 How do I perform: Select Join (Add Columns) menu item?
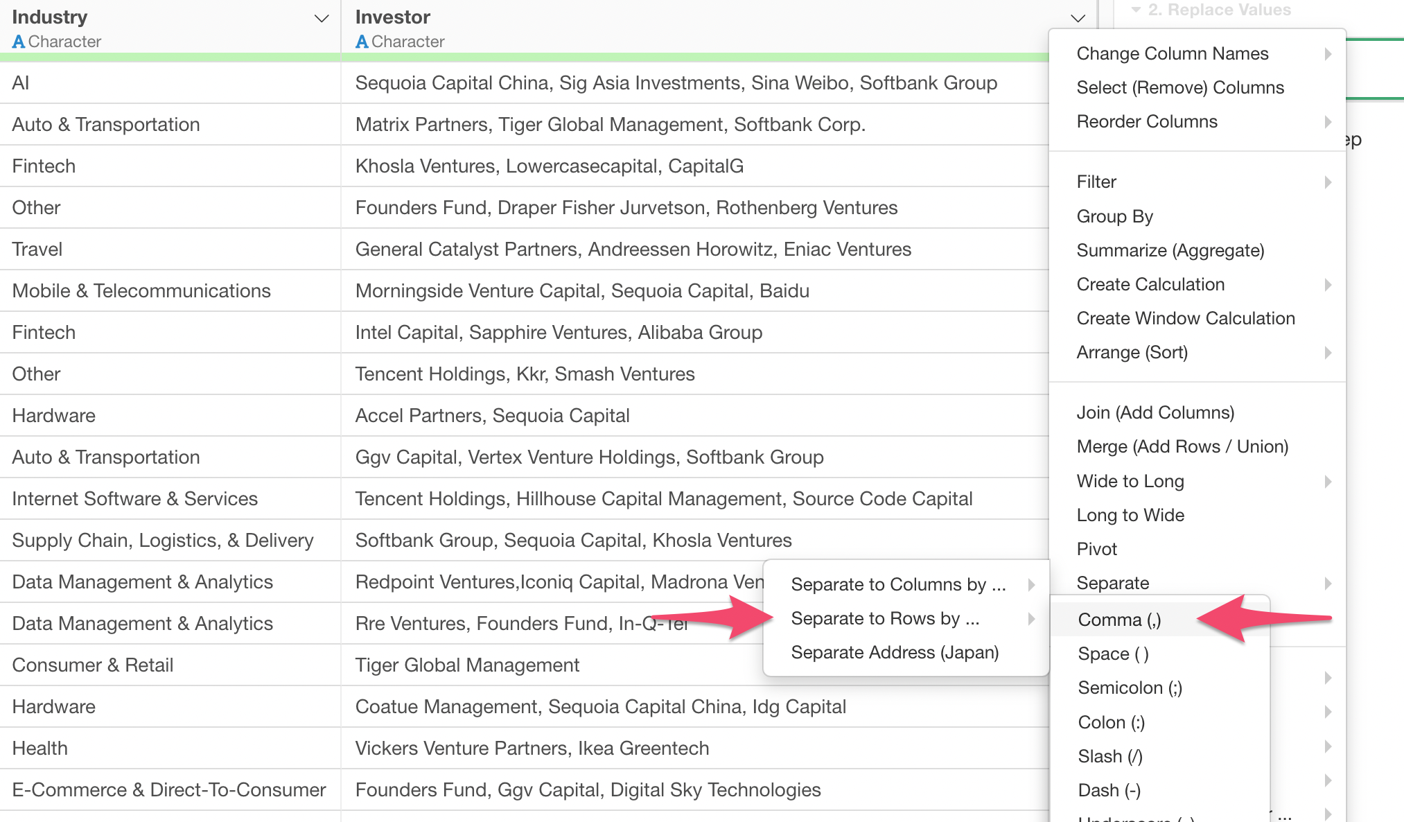[1155, 413]
